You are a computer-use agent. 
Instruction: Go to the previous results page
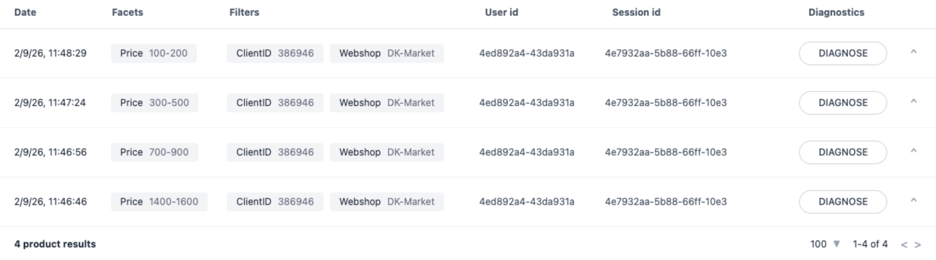(904, 245)
